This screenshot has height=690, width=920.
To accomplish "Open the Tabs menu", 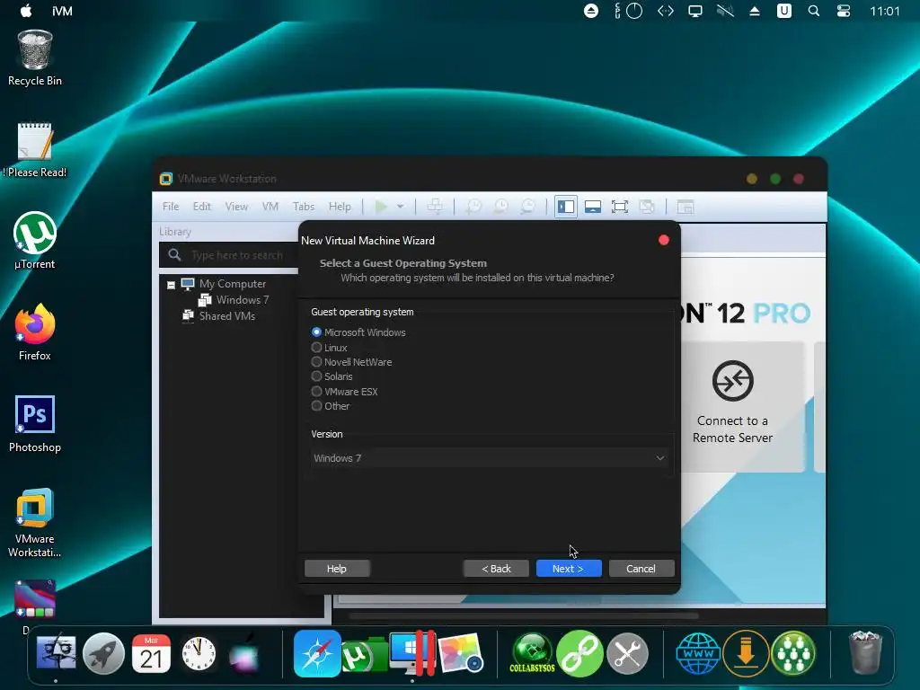I will (304, 207).
